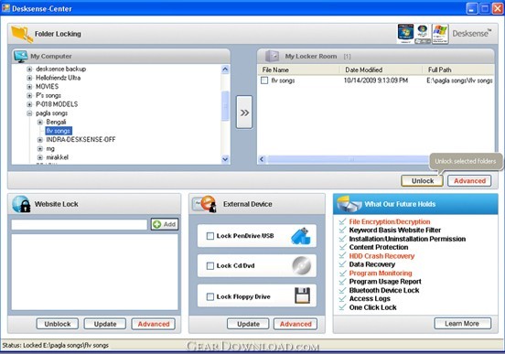Tick the flv songs checkbox in Locker Room

click(264, 80)
